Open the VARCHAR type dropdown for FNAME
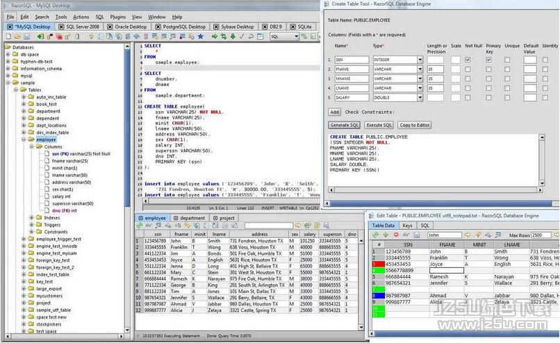This screenshot has height=343, width=560. (x=420, y=69)
